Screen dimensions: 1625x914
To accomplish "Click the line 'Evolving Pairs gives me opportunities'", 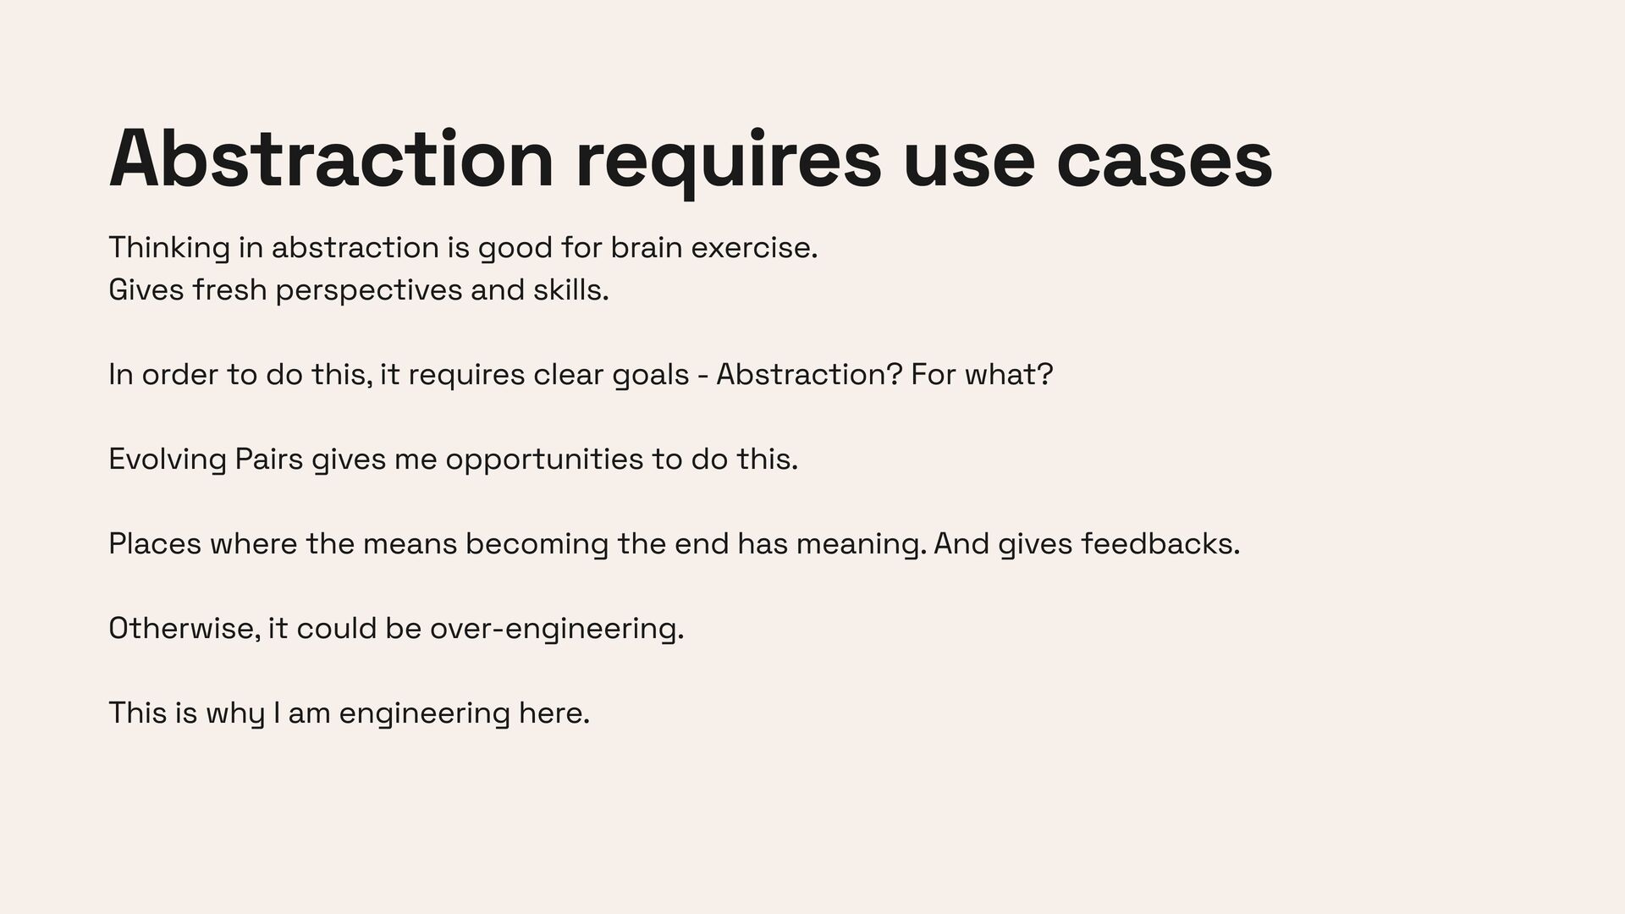I will [x=454, y=460].
